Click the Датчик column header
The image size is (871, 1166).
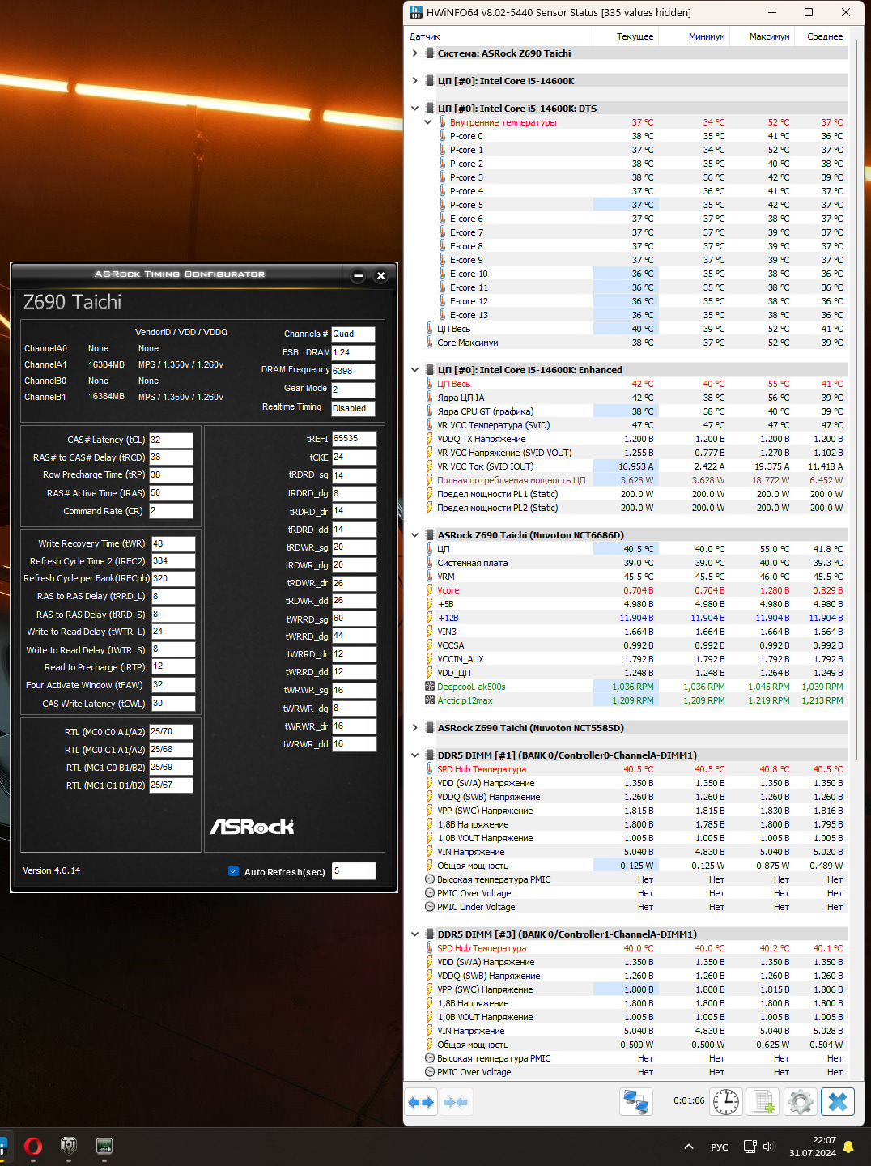click(x=499, y=36)
